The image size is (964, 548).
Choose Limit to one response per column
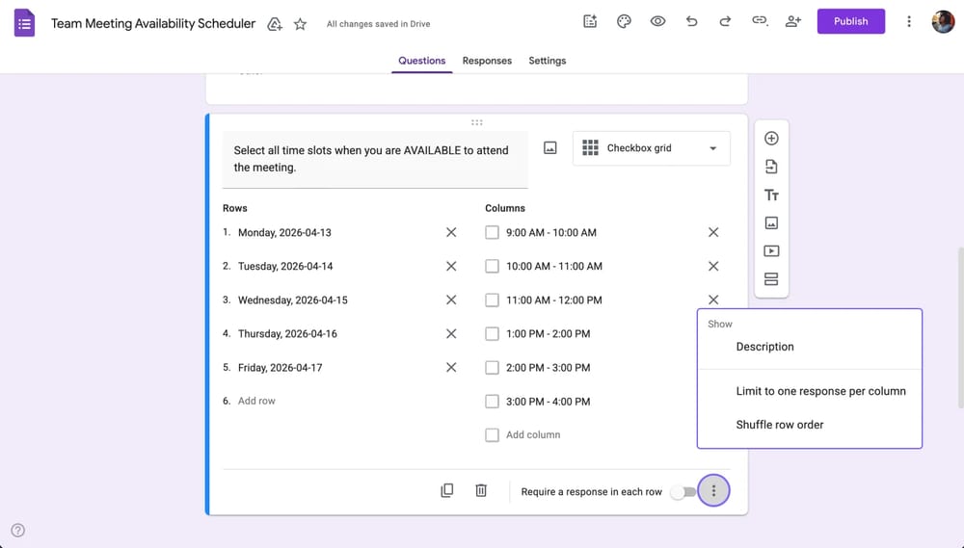(820, 391)
